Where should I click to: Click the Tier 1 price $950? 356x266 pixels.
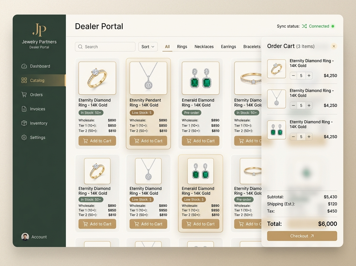tap(163, 210)
